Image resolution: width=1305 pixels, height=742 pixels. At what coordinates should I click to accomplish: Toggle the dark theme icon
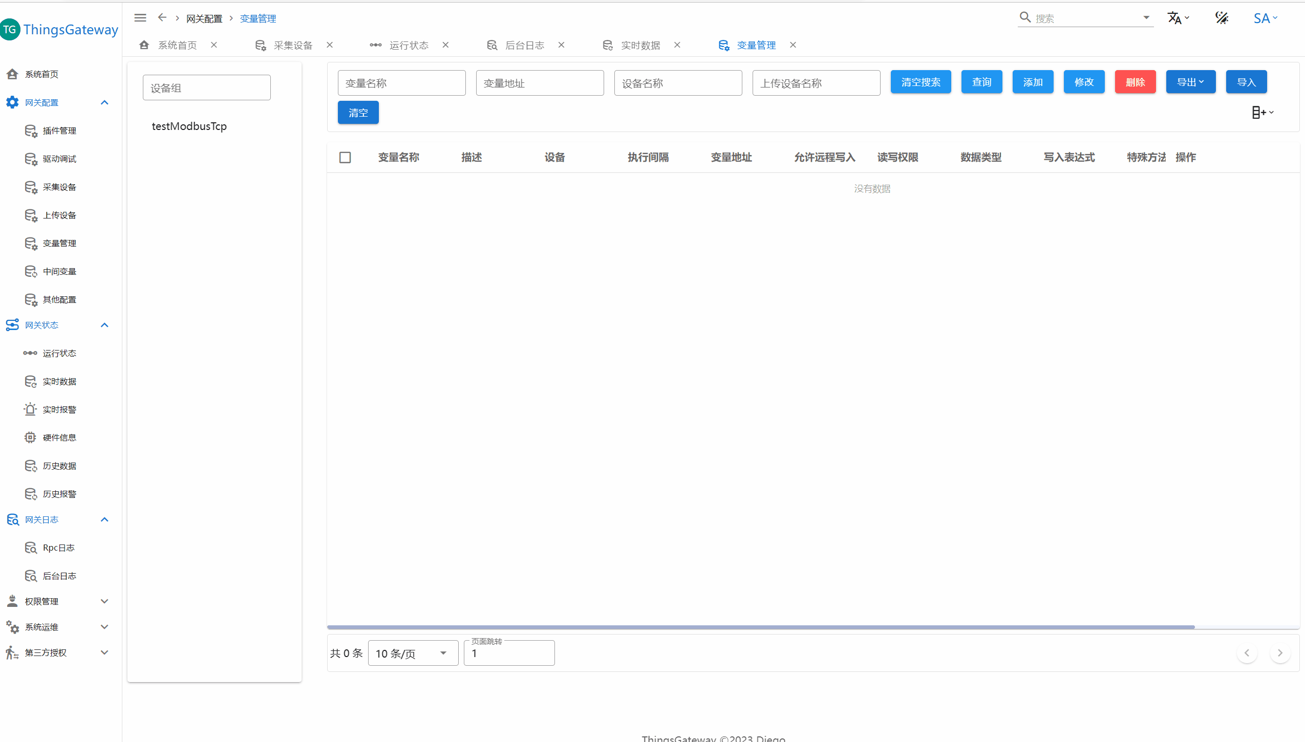click(x=1222, y=18)
